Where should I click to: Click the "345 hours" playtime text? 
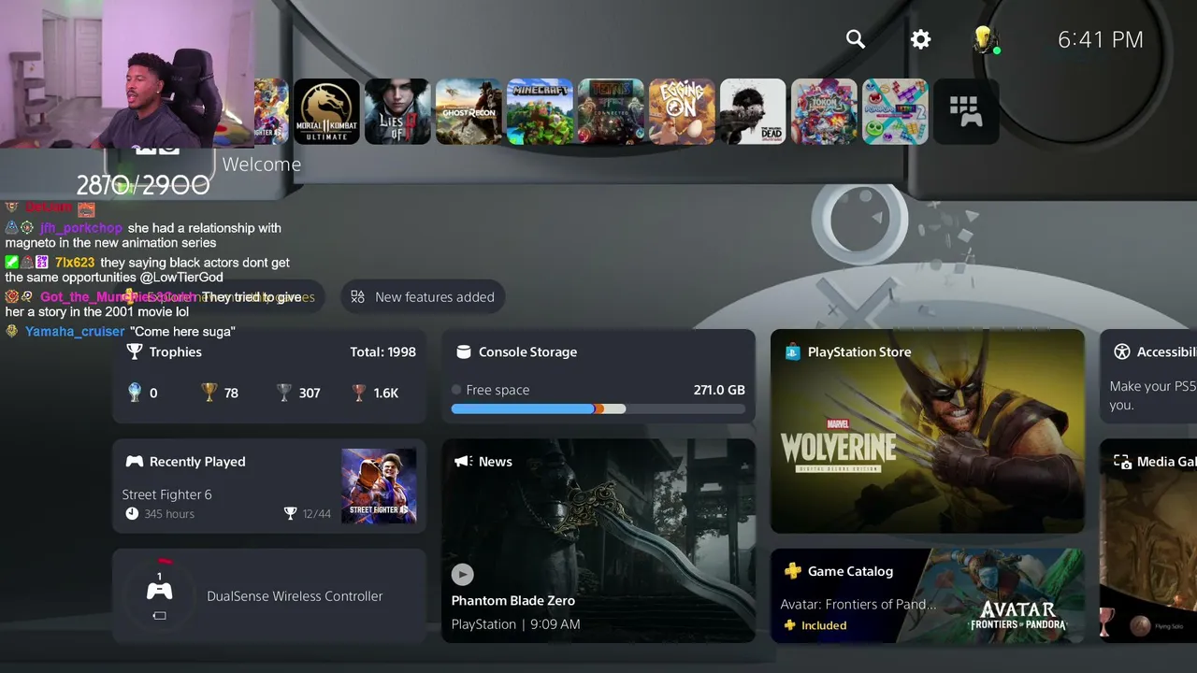169,514
